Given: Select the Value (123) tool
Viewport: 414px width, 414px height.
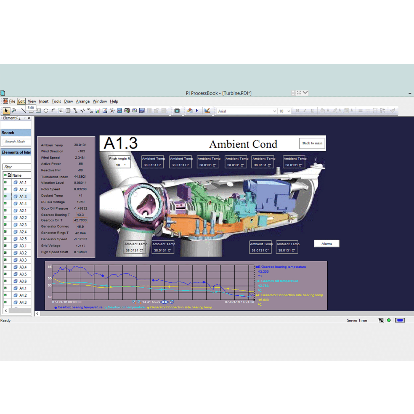Looking at the screenshot, I should [x=60, y=111].
